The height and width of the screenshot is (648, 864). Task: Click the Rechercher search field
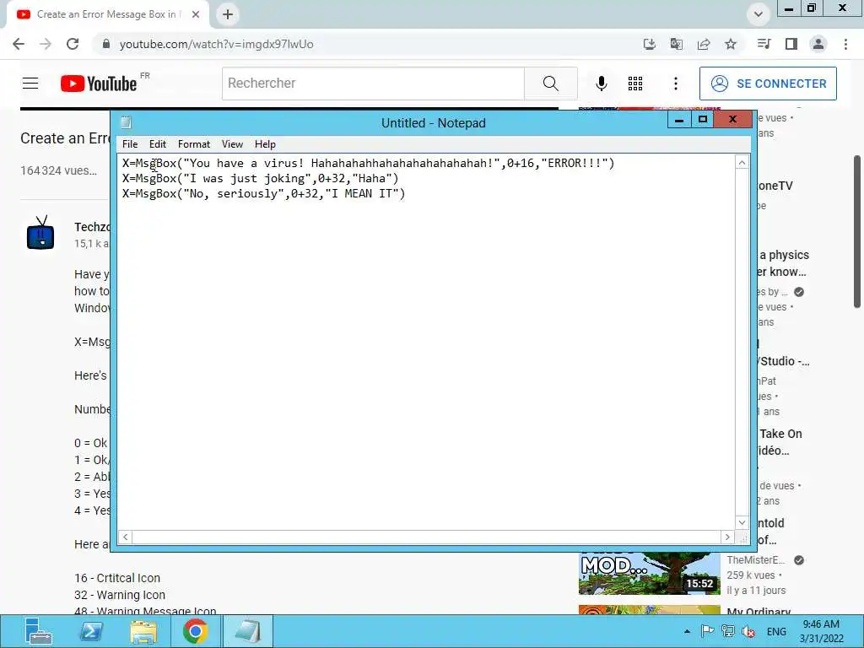click(x=374, y=84)
